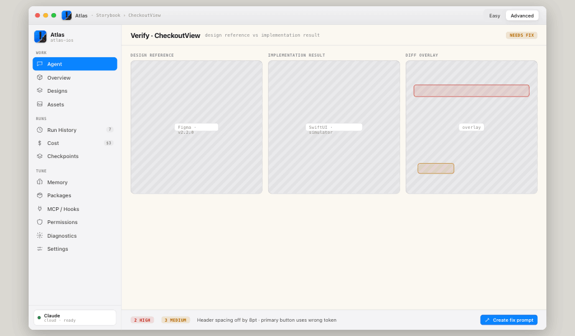Open the Agent section
Viewport: 575px width, 336px height.
(75, 64)
